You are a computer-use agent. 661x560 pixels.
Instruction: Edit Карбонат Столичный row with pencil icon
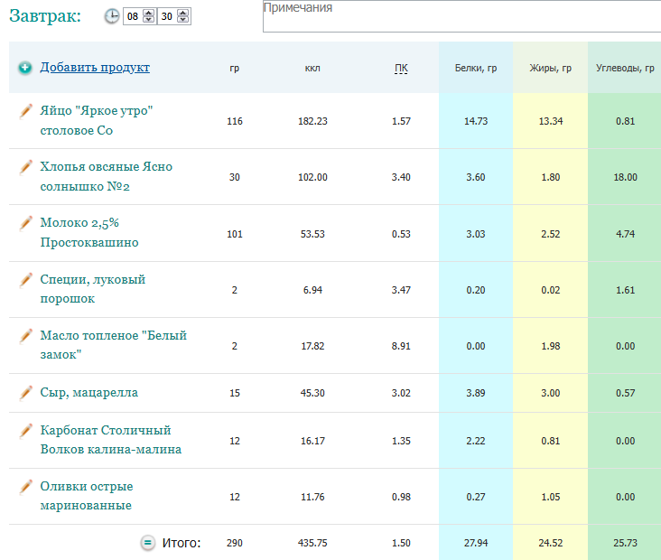click(x=25, y=431)
